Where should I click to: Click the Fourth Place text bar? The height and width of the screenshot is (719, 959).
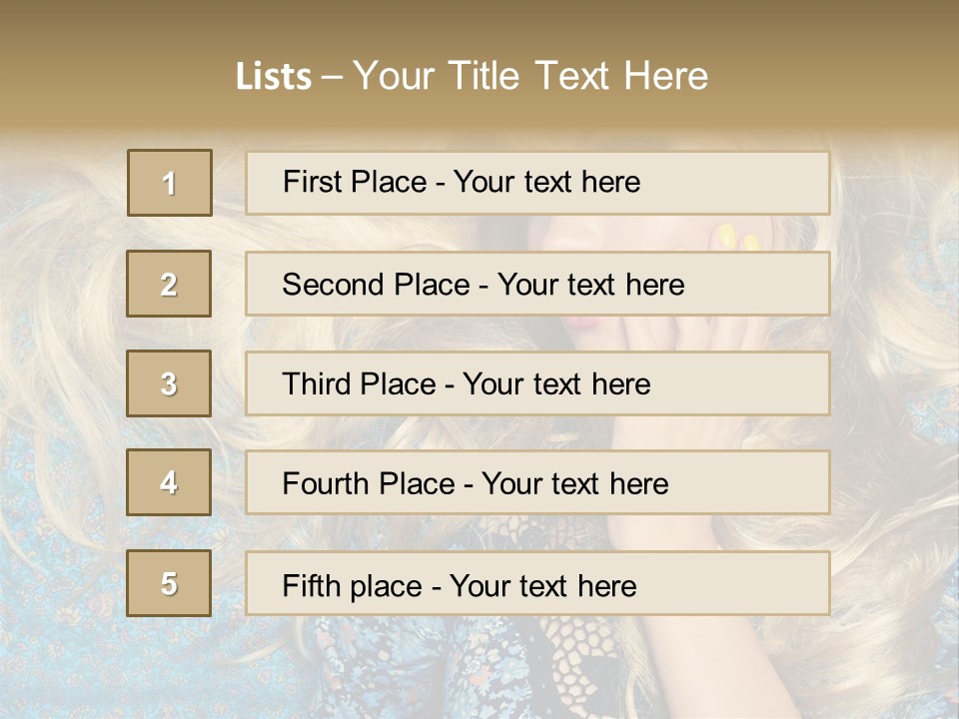(x=537, y=482)
